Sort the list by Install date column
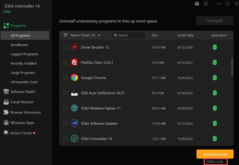Viewport: 239px width, 165px height. tap(185, 35)
